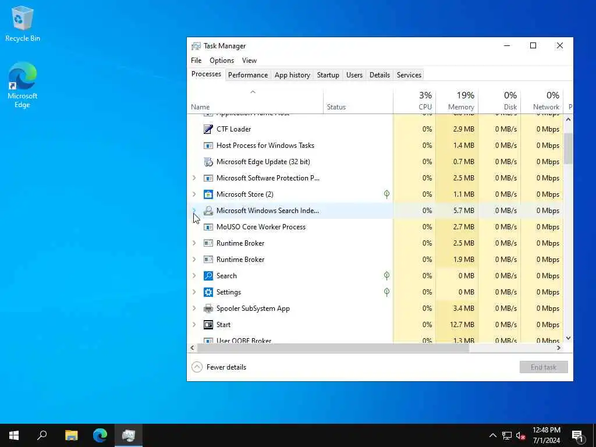Viewport: 596px width, 447px height.
Task: Select Microsoft Edge desktop shortcut
Action: click(x=23, y=85)
